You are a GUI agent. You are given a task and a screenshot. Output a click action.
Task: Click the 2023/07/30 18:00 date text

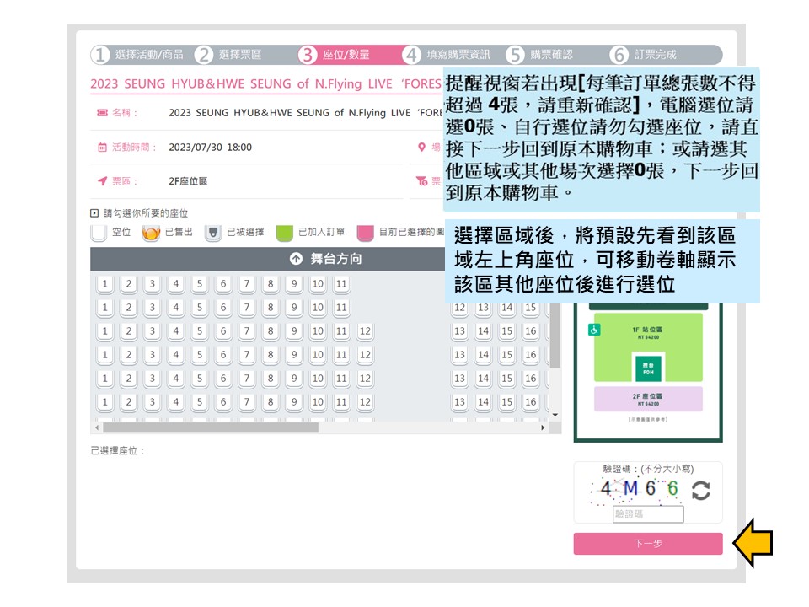211,147
